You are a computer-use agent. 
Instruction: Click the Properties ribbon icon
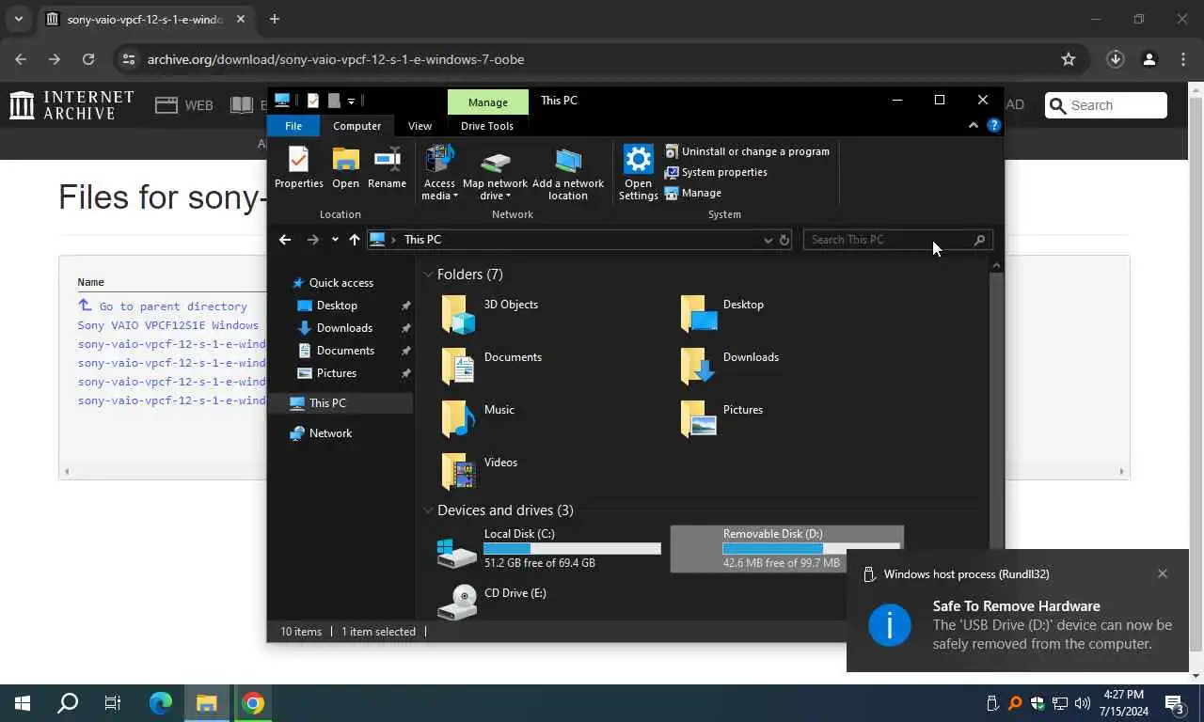click(298, 168)
